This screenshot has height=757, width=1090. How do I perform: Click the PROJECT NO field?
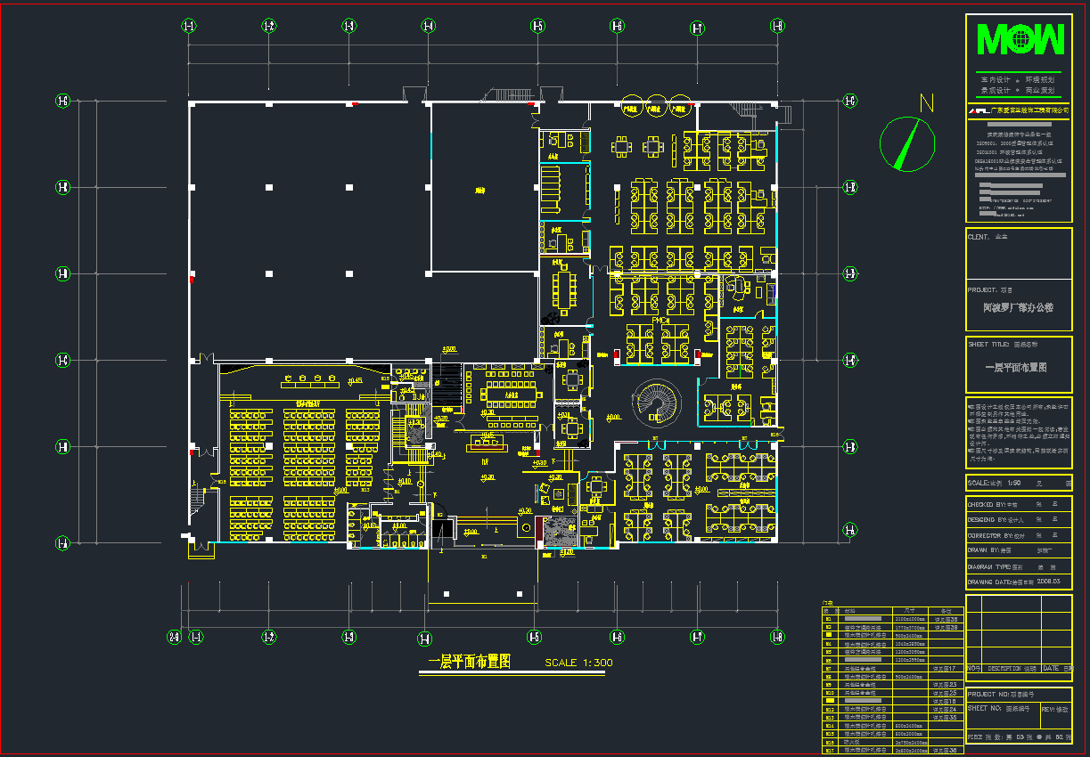tap(1019, 694)
